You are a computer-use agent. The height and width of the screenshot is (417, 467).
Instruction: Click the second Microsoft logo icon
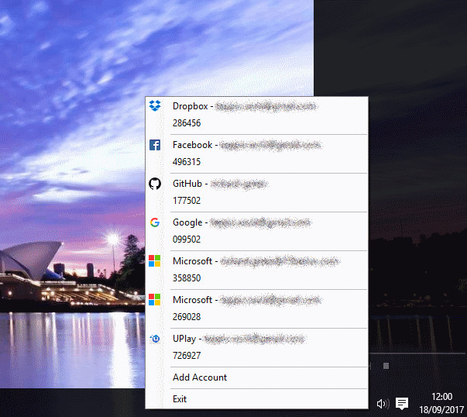(155, 299)
